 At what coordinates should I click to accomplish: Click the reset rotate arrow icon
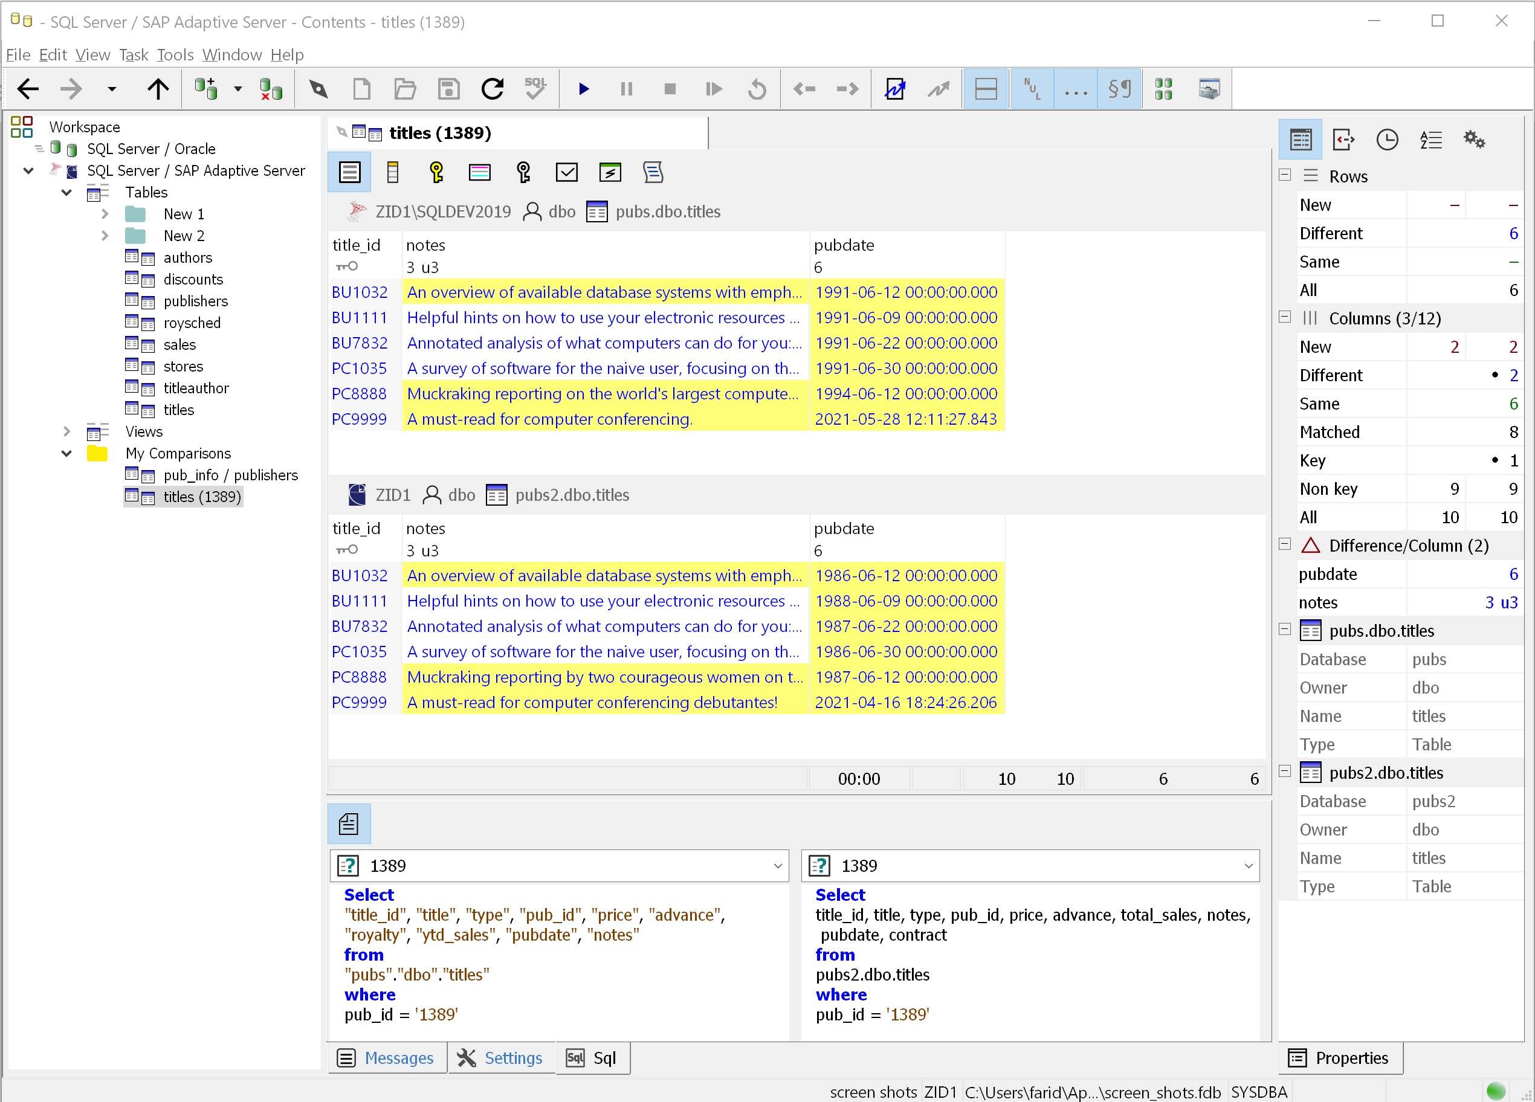(x=757, y=89)
